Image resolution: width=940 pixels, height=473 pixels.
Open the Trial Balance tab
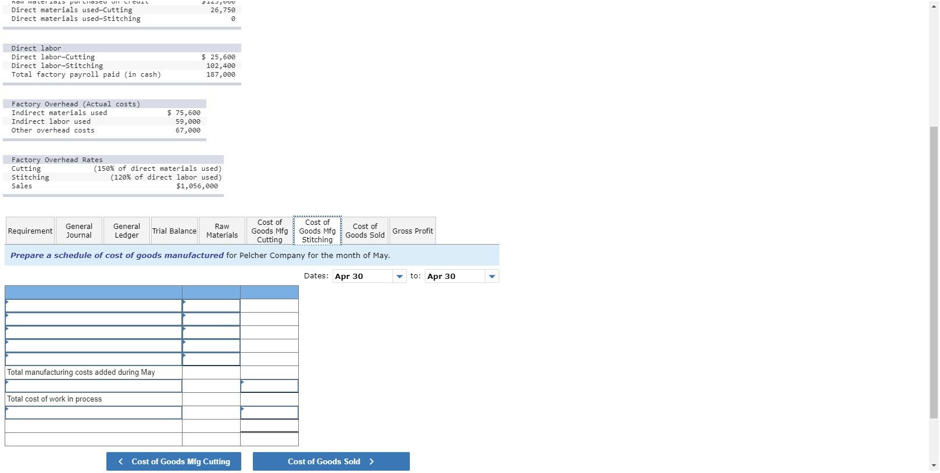(174, 231)
